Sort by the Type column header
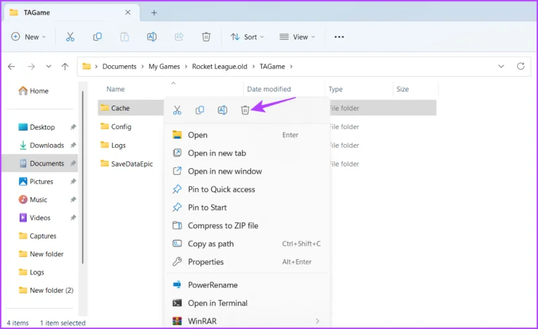Image resolution: width=538 pixels, height=329 pixels. point(336,89)
